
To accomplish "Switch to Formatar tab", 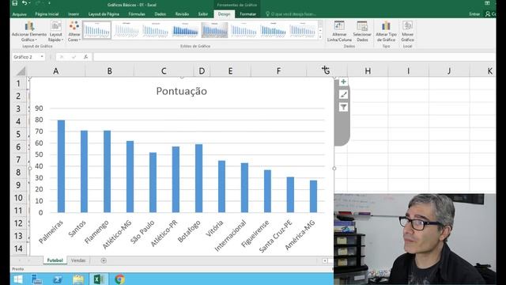I will pyautogui.click(x=247, y=14).
